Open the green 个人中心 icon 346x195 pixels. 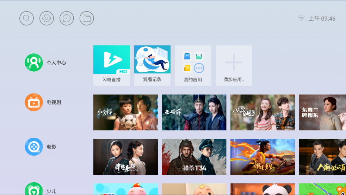[34, 63]
